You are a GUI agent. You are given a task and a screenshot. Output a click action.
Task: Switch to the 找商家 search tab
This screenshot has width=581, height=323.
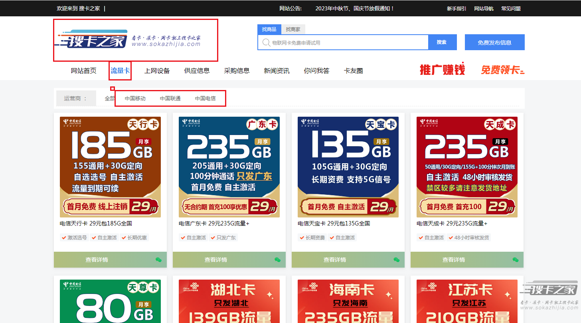click(x=293, y=29)
